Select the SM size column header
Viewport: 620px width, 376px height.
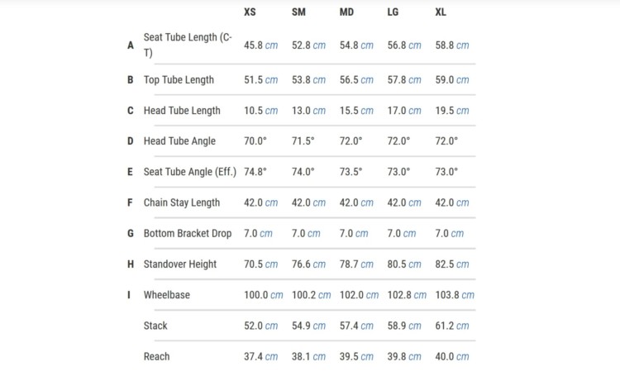click(x=298, y=12)
